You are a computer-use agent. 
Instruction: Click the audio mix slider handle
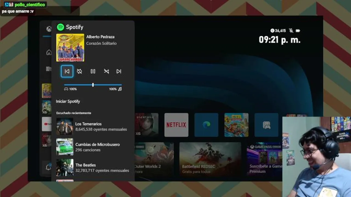click(x=93, y=85)
